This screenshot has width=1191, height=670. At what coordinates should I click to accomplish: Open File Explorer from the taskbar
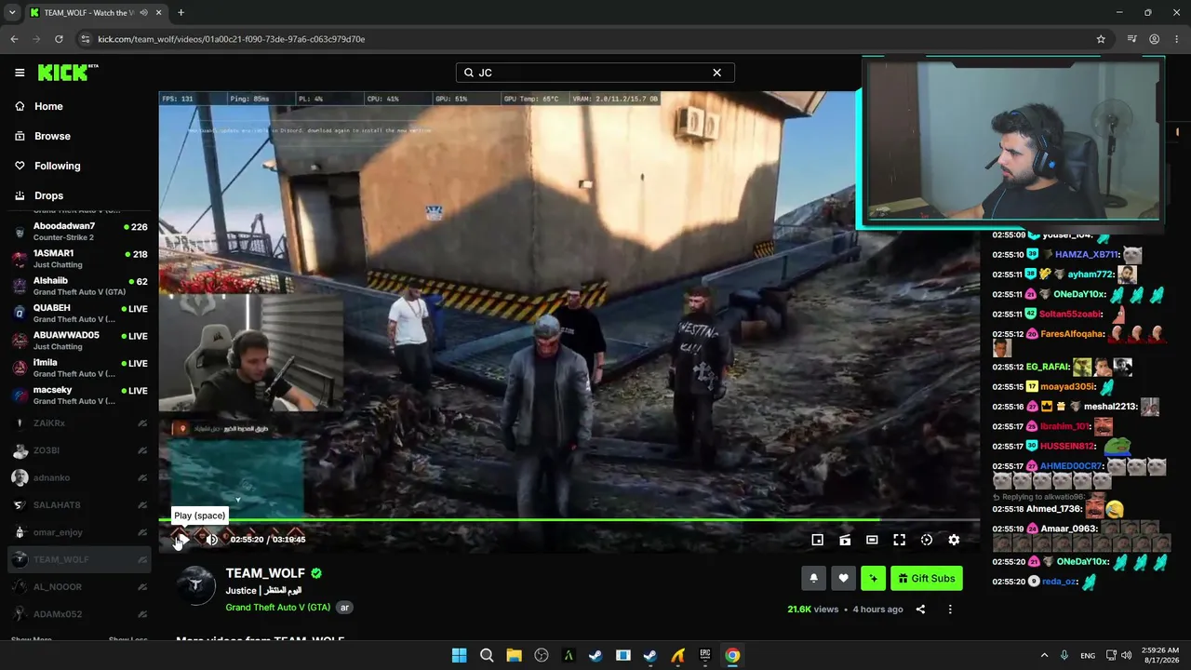(x=514, y=655)
